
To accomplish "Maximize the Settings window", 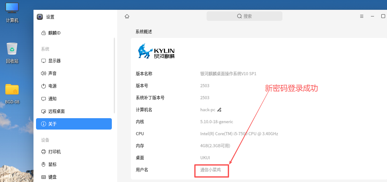I will click(383, 16).
